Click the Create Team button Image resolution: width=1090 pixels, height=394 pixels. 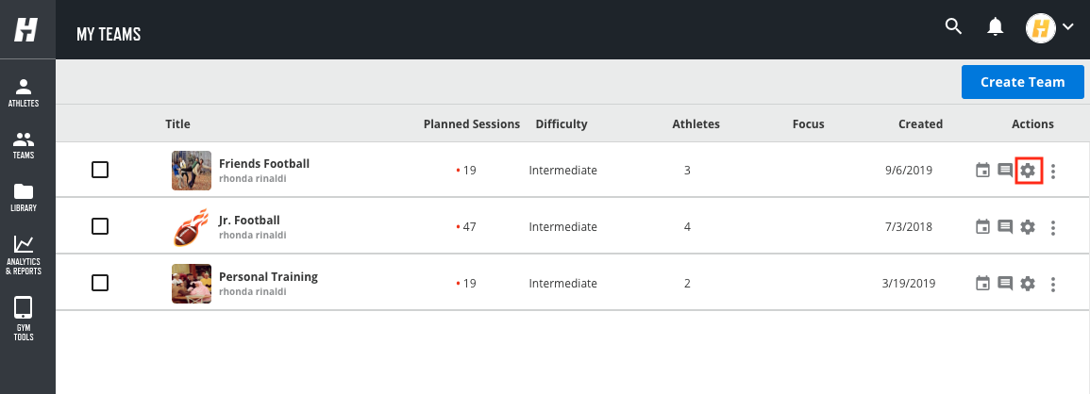click(x=1023, y=82)
